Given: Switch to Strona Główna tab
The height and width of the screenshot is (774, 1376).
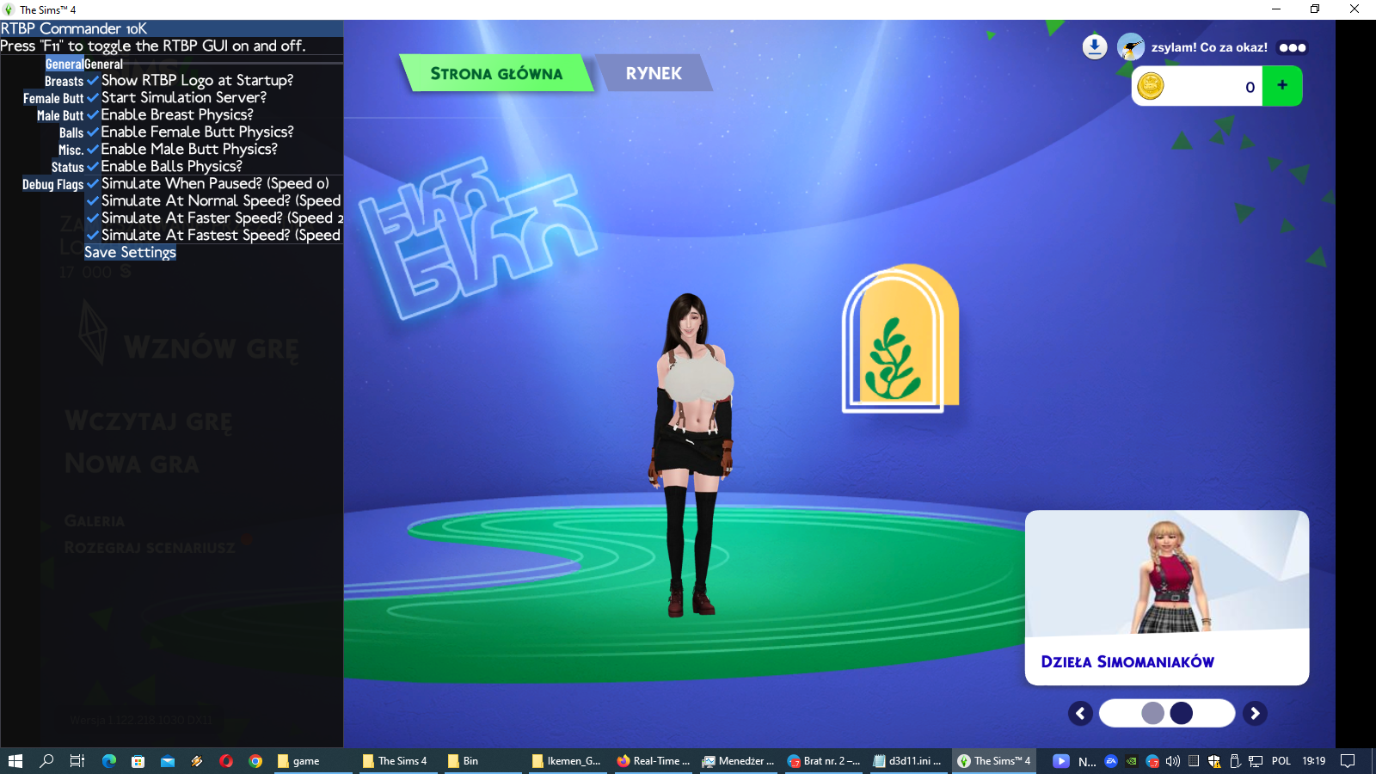Looking at the screenshot, I should click(496, 73).
